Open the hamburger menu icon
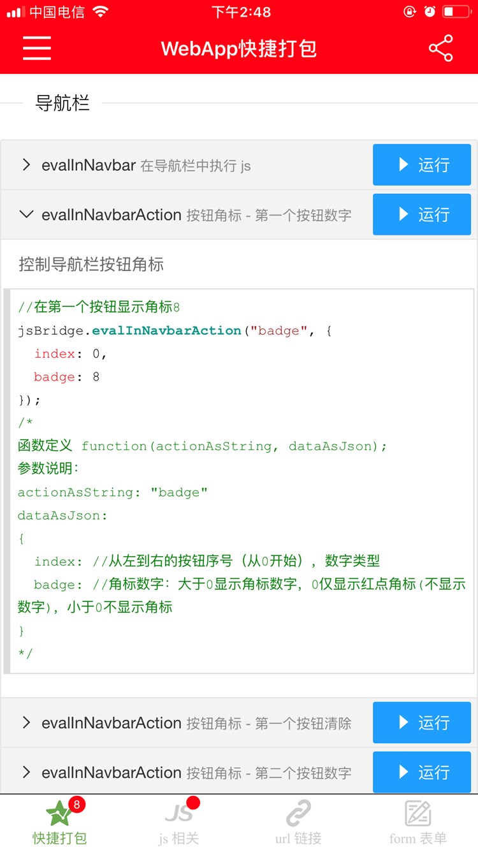The height and width of the screenshot is (850, 478). (x=37, y=48)
